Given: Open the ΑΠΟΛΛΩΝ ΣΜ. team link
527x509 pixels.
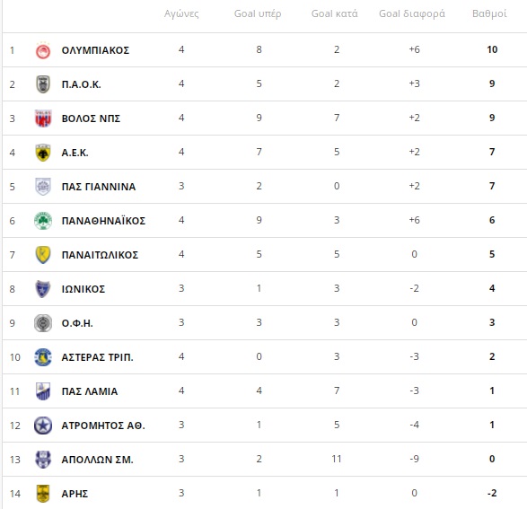Looking at the screenshot, I should [x=98, y=460].
